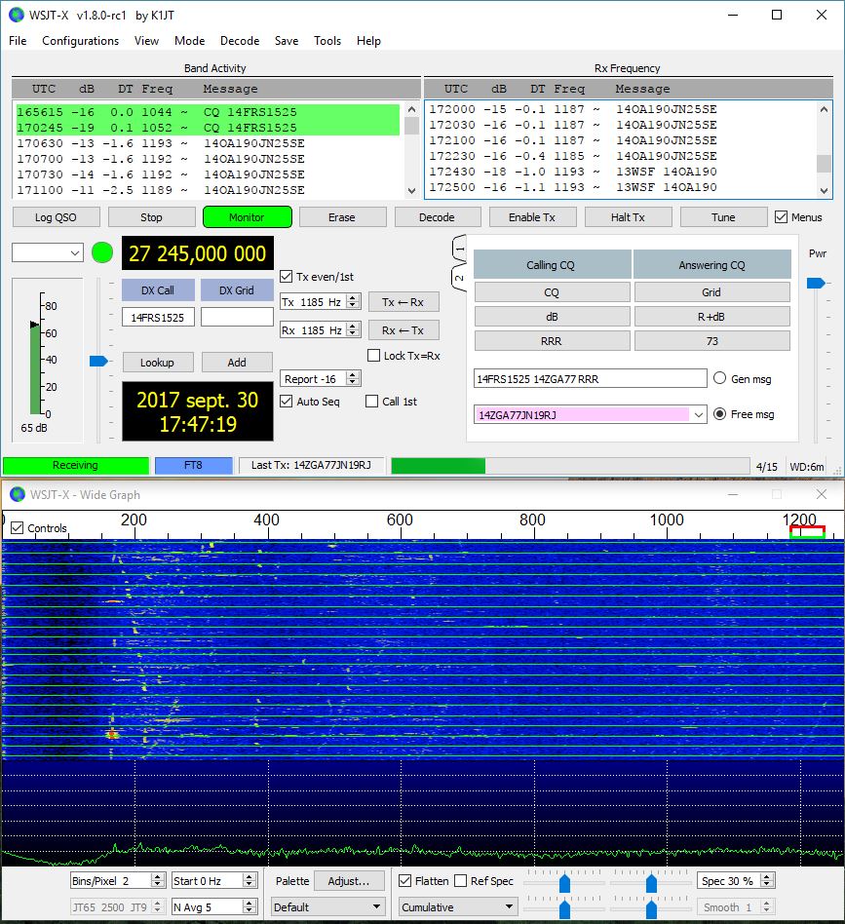
Task: Click the Rx←Tx button
Action: click(x=403, y=330)
